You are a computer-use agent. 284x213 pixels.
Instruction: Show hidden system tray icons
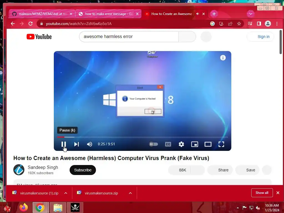(x=238, y=208)
